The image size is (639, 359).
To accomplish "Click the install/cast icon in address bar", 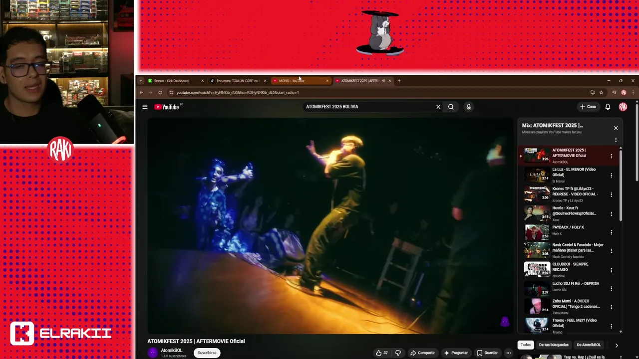I will pos(593,92).
